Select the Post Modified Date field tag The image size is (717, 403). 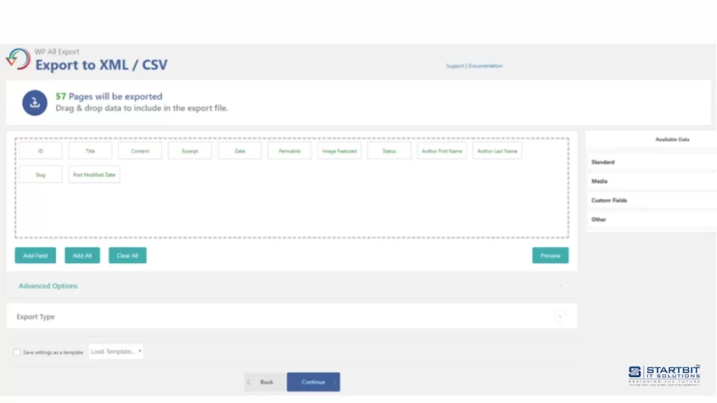[x=95, y=174]
